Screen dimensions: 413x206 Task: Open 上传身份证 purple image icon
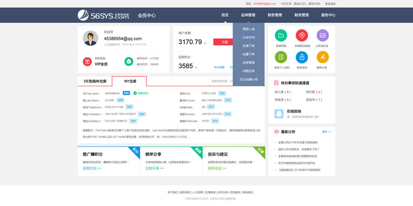[323, 35]
